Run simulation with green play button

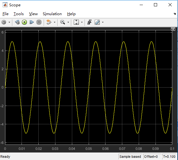click(x=24, y=22)
